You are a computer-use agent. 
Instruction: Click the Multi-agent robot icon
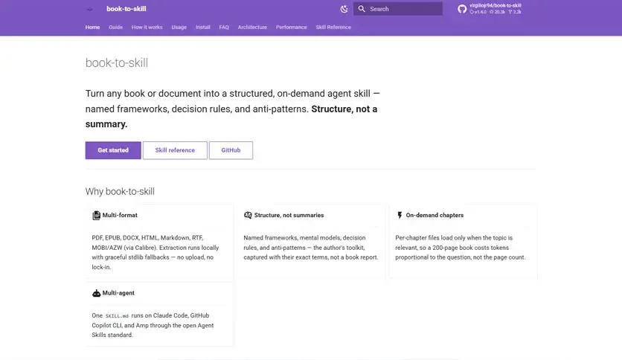[96, 293]
